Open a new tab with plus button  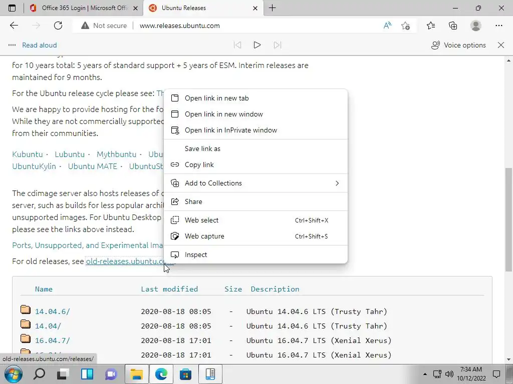(x=272, y=8)
